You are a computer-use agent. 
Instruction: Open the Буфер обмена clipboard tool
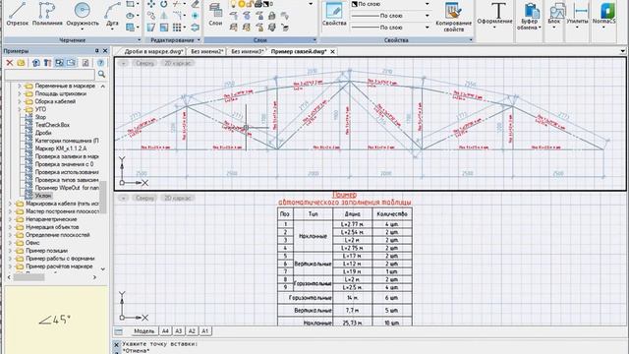[x=529, y=16]
